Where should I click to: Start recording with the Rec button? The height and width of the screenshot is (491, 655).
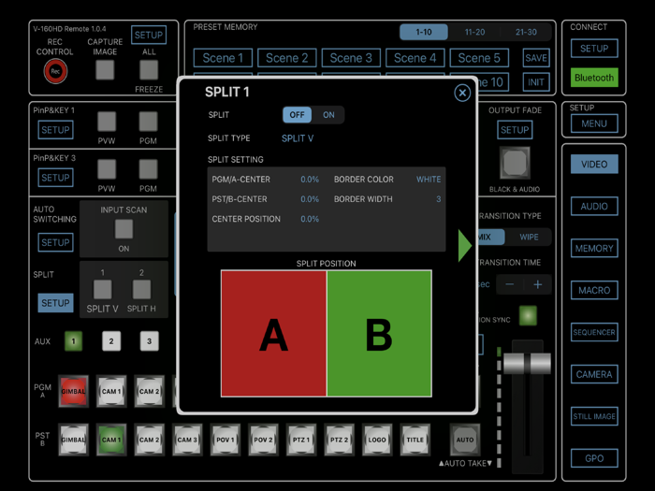point(55,71)
